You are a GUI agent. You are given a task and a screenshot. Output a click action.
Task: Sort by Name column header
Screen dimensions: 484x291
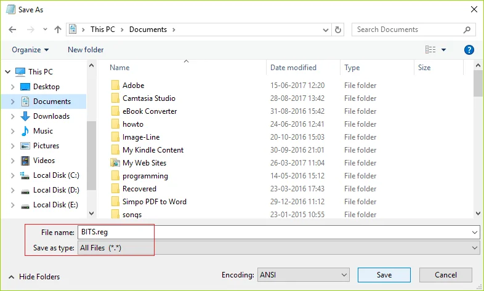119,68
